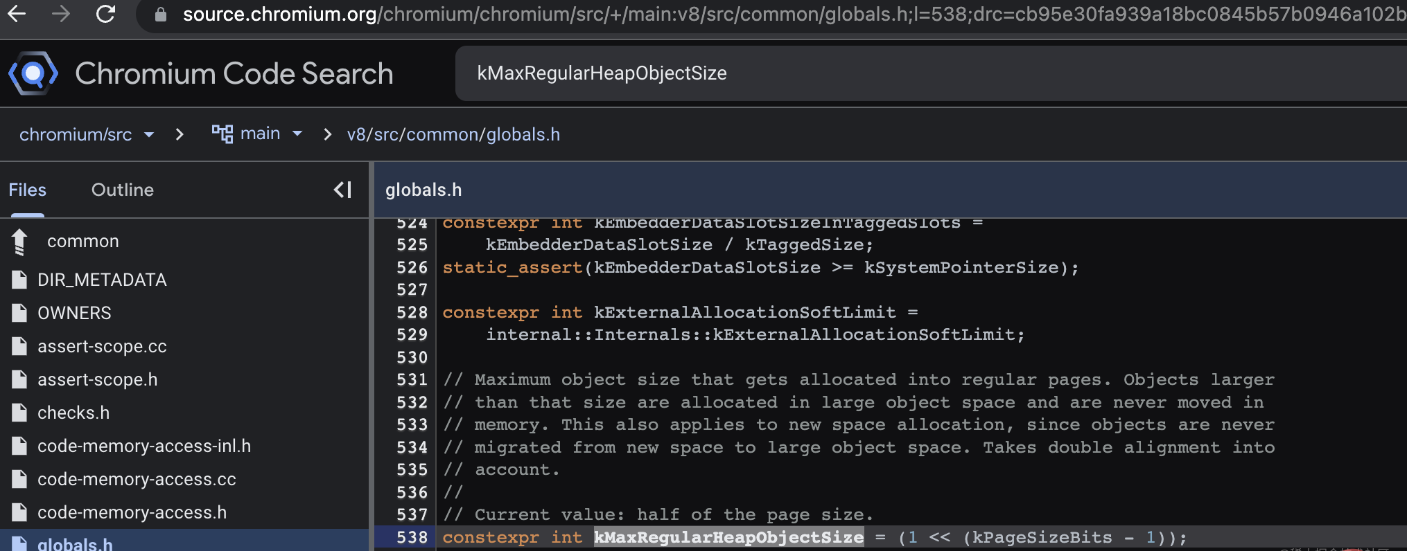Open Chromium Code Search home title

[x=234, y=73]
